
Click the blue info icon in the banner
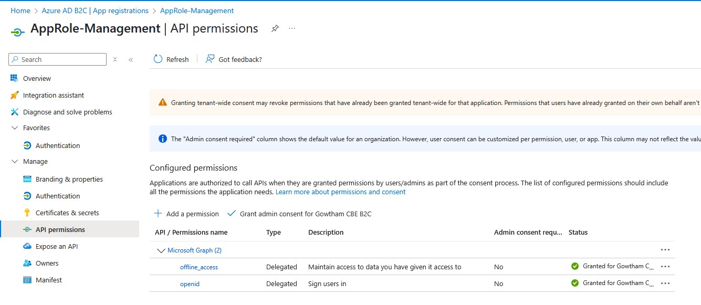(163, 139)
